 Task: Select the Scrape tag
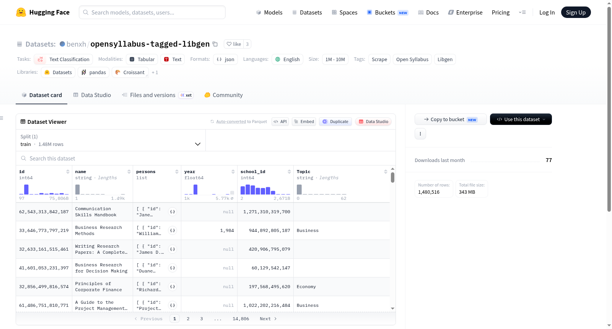pos(379,59)
